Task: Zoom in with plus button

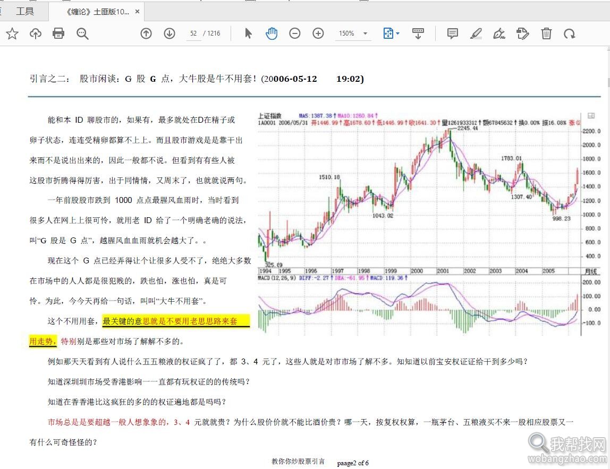Action: (318, 34)
